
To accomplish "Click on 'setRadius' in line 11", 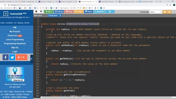I will [x=67, y=45].
